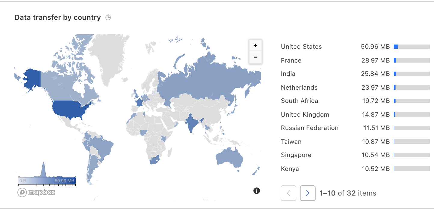This screenshot has width=434, height=210.
Task: Open map attribution info icon
Action: coord(257,190)
